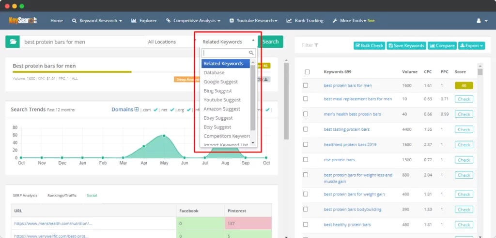This screenshot has width=496, height=238.
Task: Select highlighted Related Keywords option
Action: 226,63
